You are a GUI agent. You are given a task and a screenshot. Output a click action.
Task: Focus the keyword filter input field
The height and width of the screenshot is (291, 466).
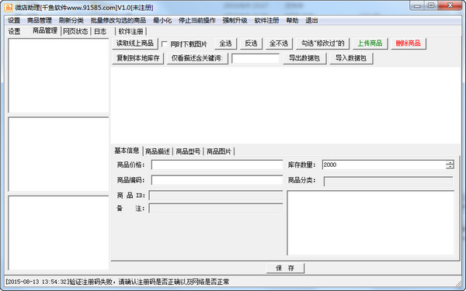256,58
